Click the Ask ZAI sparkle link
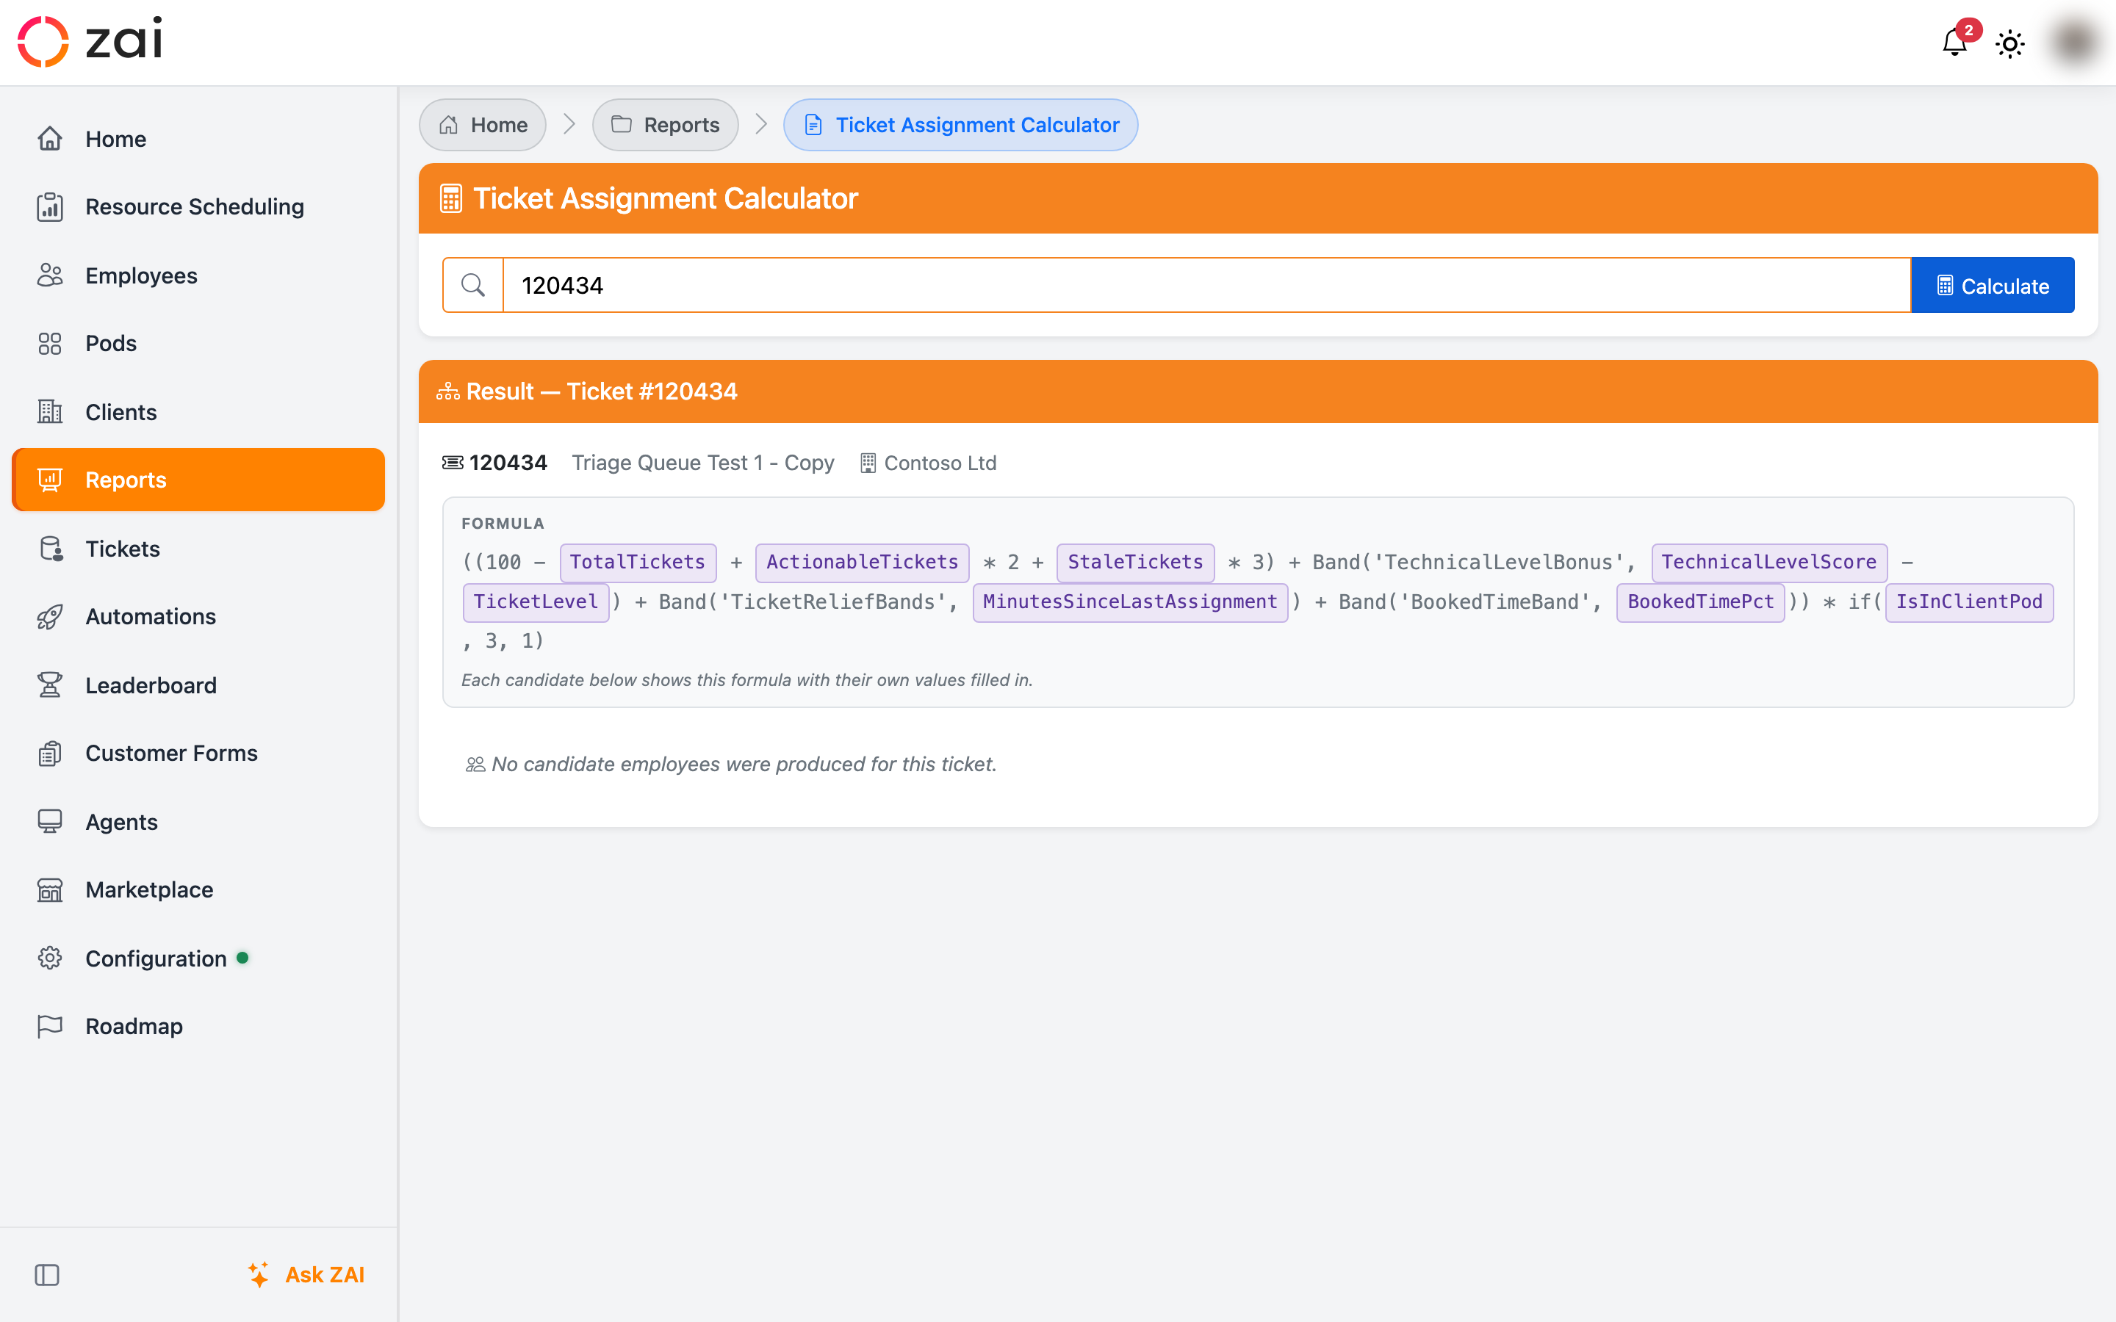The height and width of the screenshot is (1322, 2116). (306, 1275)
